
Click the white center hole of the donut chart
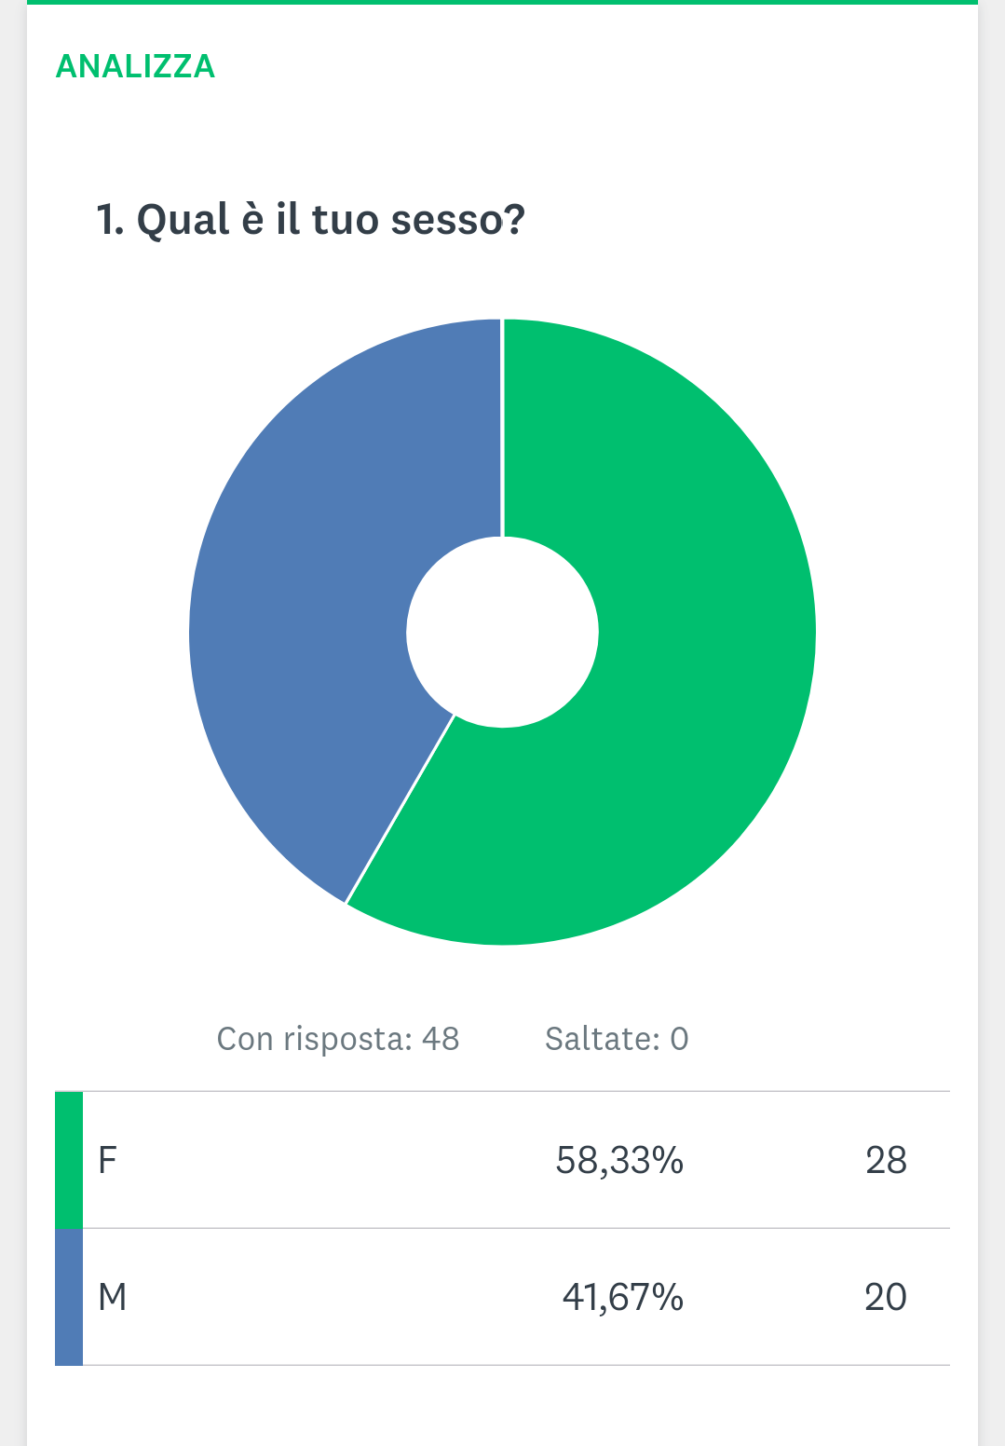coord(503,632)
